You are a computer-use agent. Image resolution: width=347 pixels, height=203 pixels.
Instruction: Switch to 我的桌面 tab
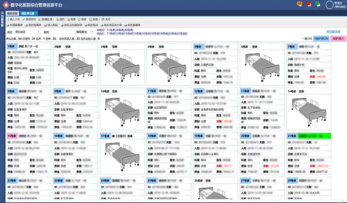pos(12,14)
